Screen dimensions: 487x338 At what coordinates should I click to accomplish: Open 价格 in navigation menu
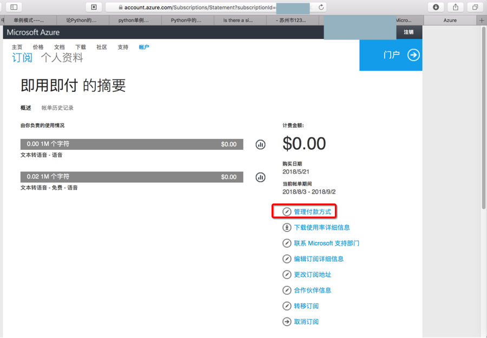coord(38,47)
